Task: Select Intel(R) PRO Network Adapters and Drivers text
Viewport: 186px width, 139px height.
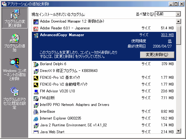Action: click(x=74, y=105)
